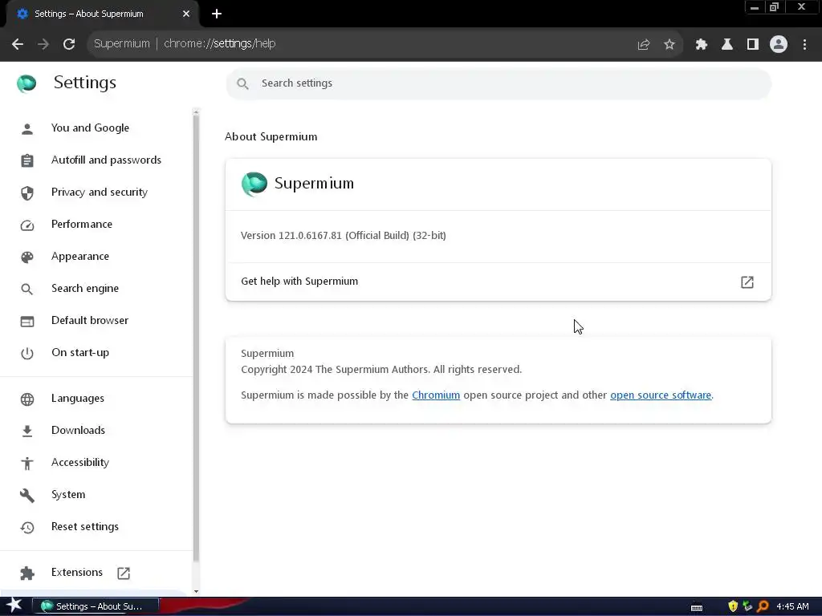Click the download arrow icon beside Downloads

[27, 431]
